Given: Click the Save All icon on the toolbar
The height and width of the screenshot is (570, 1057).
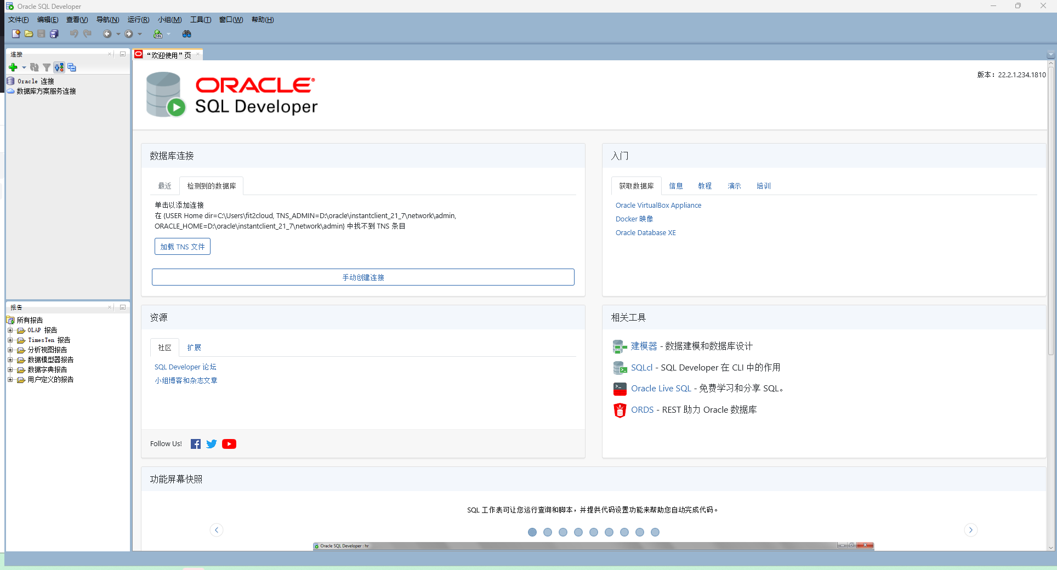Looking at the screenshot, I should pos(54,33).
